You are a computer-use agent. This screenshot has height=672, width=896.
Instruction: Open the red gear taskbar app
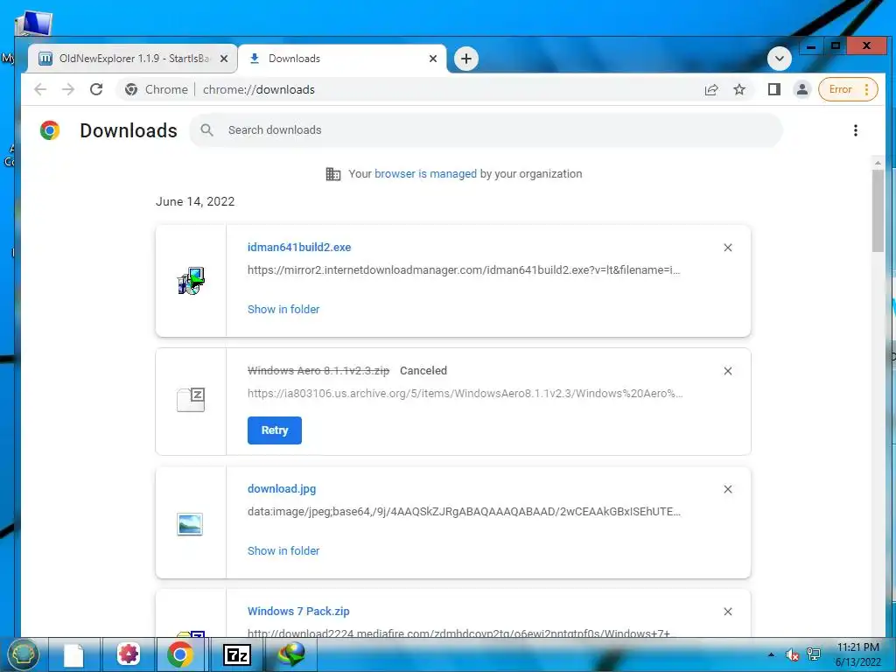pyautogui.click(x=128, y=654)
